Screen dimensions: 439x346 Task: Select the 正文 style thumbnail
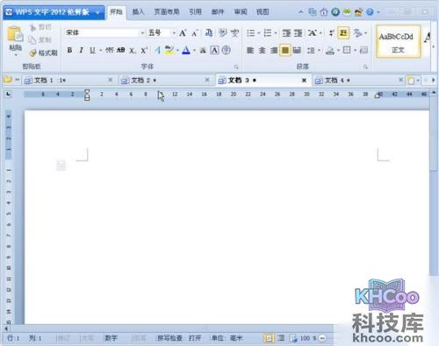pyautogui.click(x=398, y=41)
